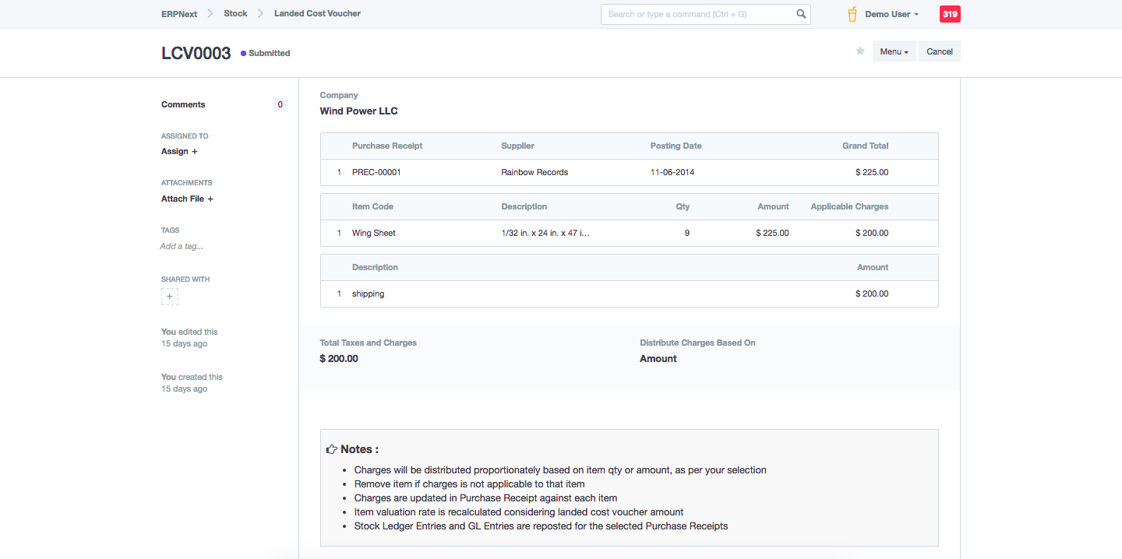Click Assign + in sidebar
Screen dimensions: 1122x559
click(x=179, y=151)
